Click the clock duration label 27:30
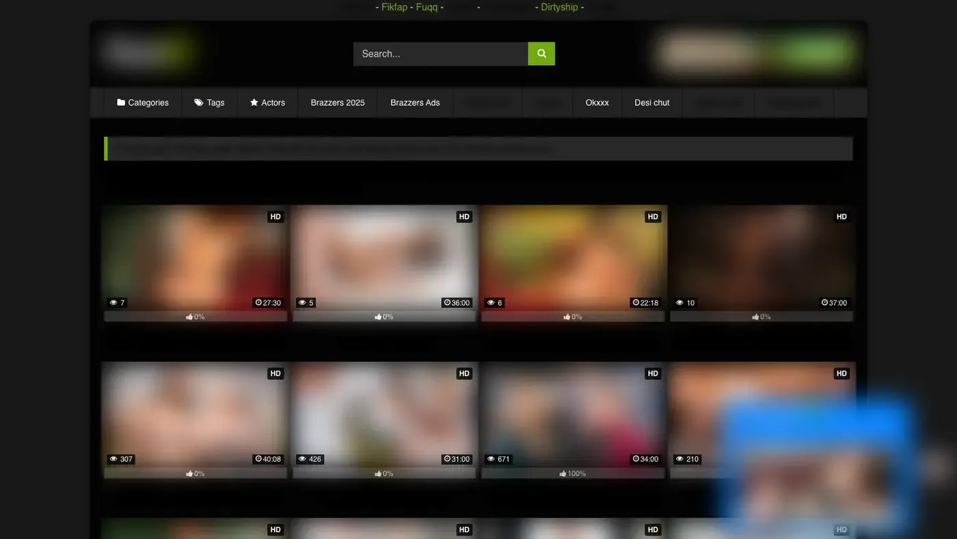 click(268, 303)
